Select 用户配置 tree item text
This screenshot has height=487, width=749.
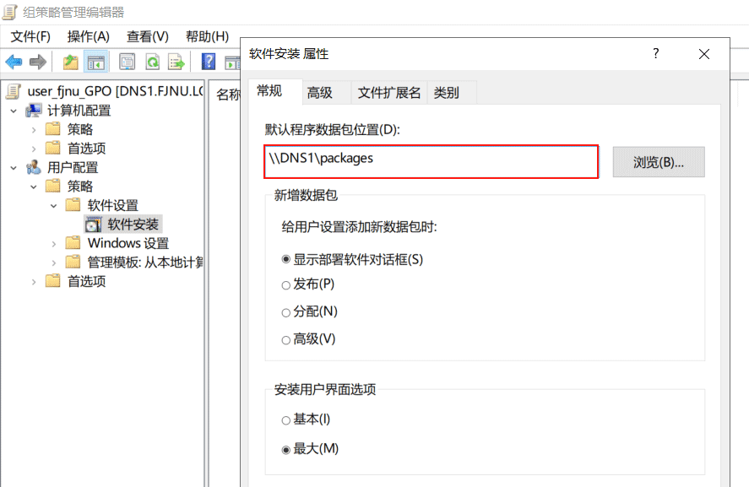73,168
